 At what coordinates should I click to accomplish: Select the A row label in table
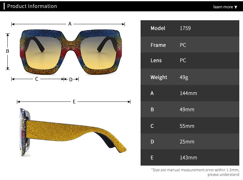click(152, 93)
